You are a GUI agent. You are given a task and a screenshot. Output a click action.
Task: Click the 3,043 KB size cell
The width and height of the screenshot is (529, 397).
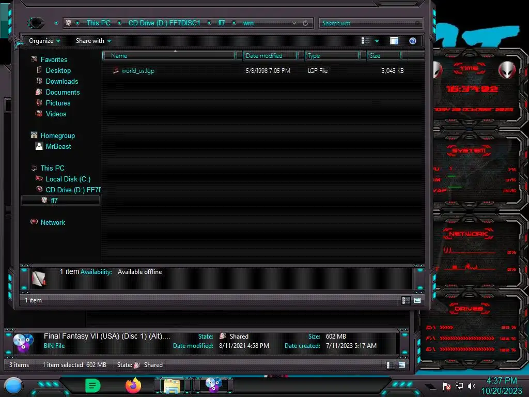pos(393,71)
